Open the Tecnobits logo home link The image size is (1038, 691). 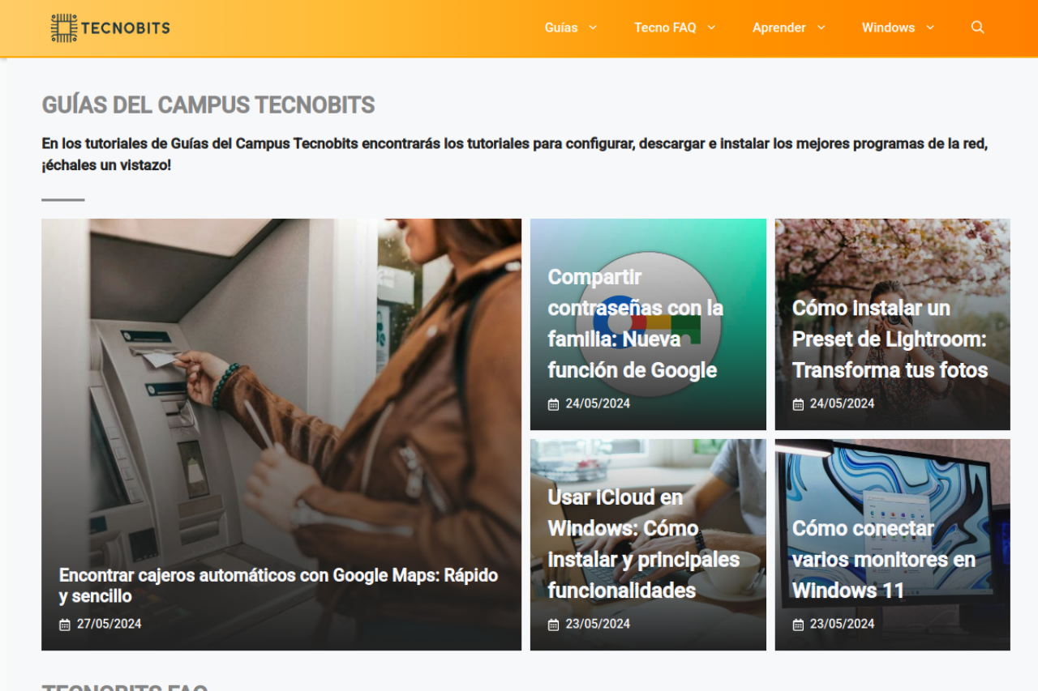[x=110, y=28]
